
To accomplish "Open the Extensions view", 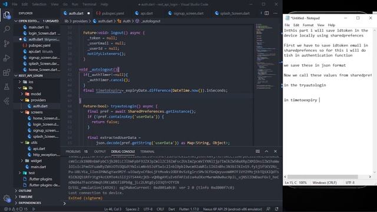I will pos(6,72).
